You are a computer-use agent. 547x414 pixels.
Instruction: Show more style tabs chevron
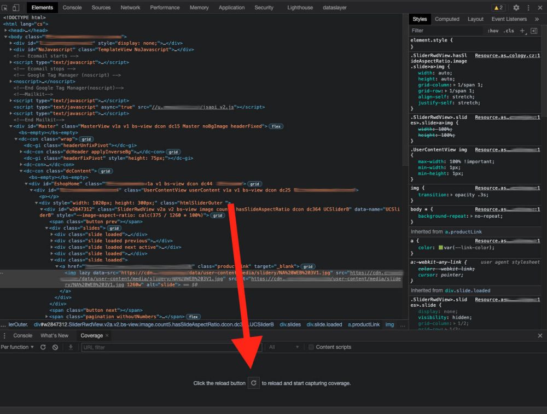point(537,19)
